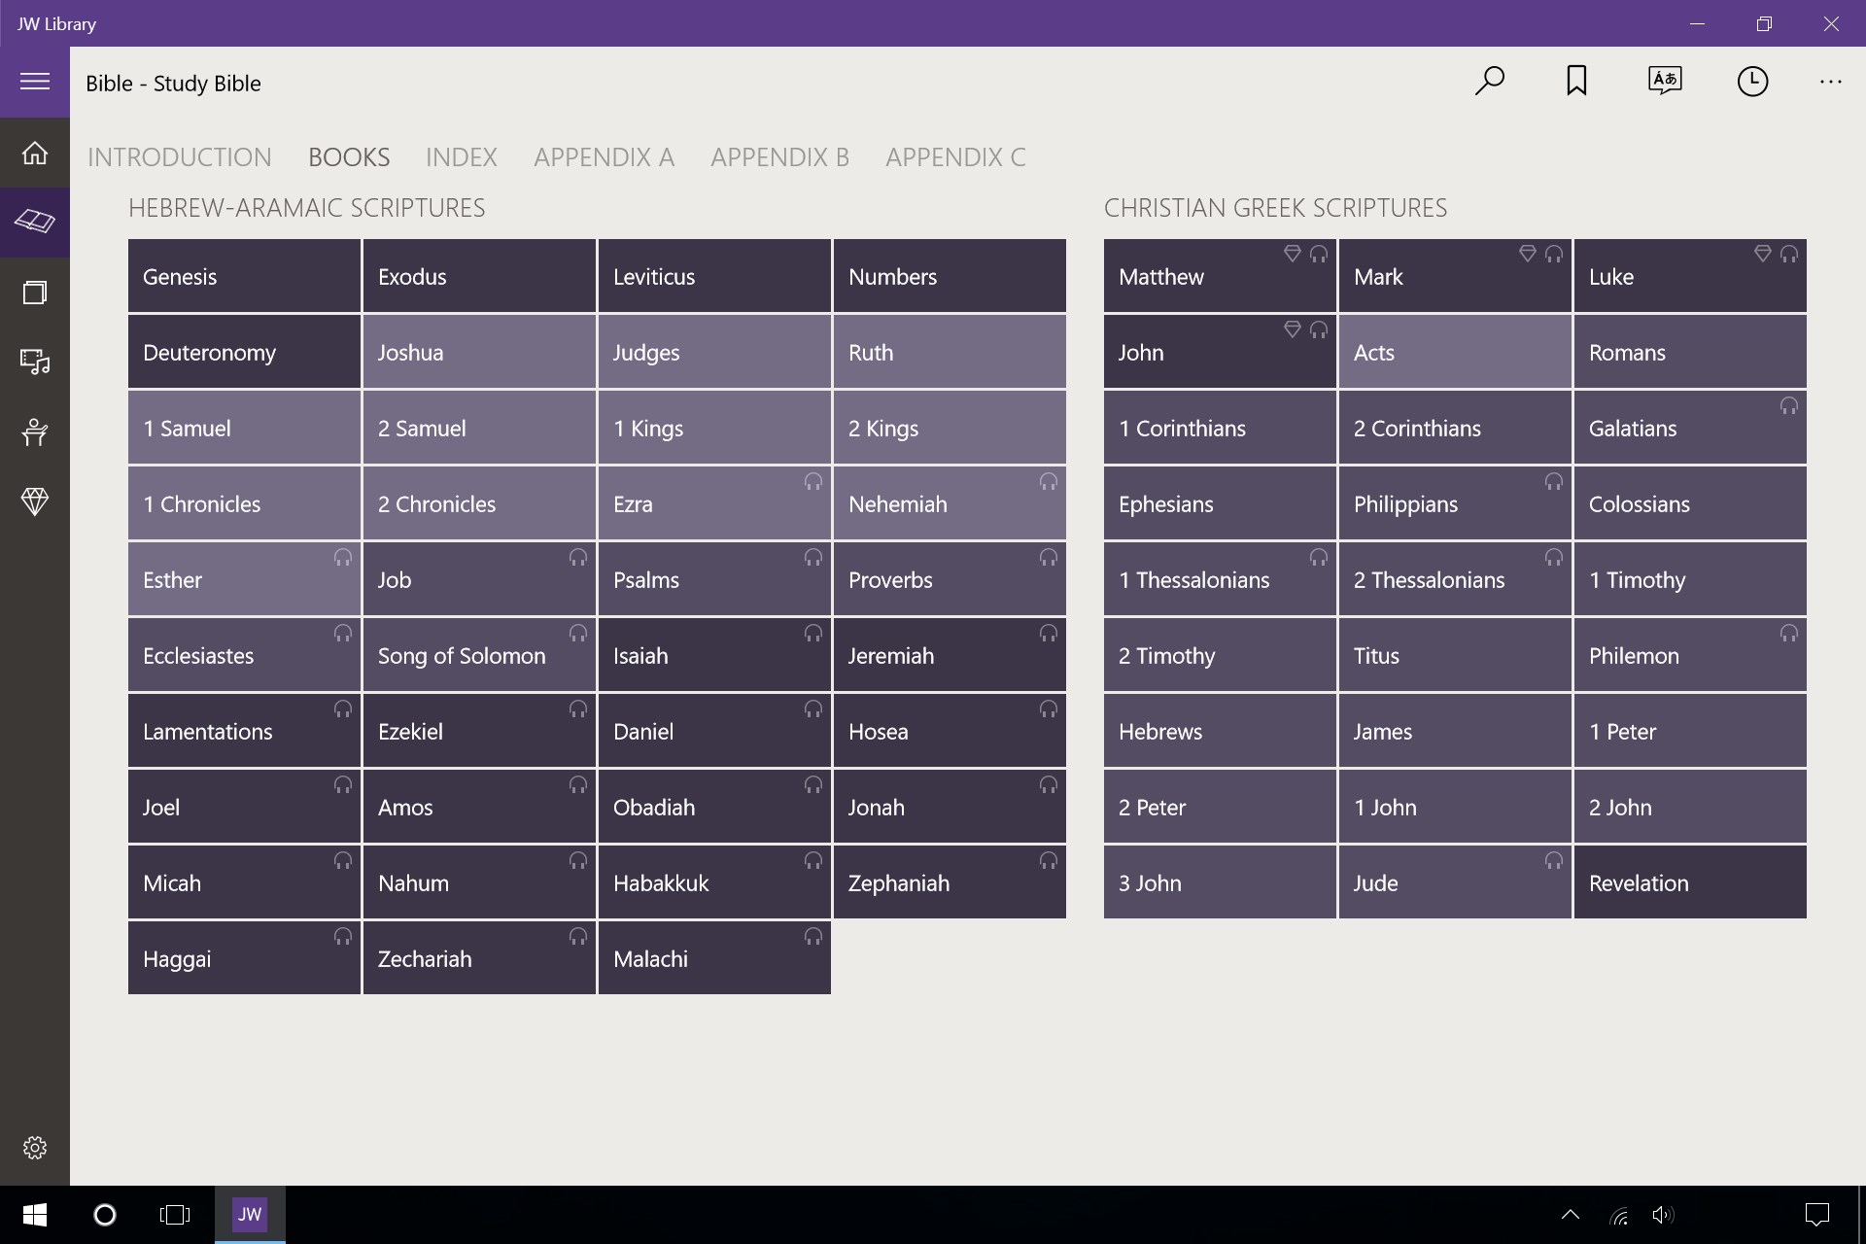Viewport: 1866px width, 1244px height.
Task: Select the INDEX tab
Action: click(x=461, y=157)
